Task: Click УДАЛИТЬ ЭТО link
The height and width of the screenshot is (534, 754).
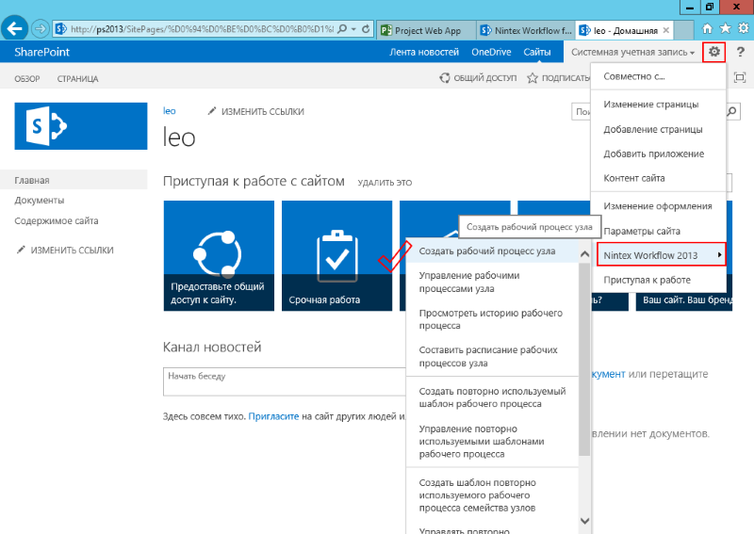Action: point(385,182)
